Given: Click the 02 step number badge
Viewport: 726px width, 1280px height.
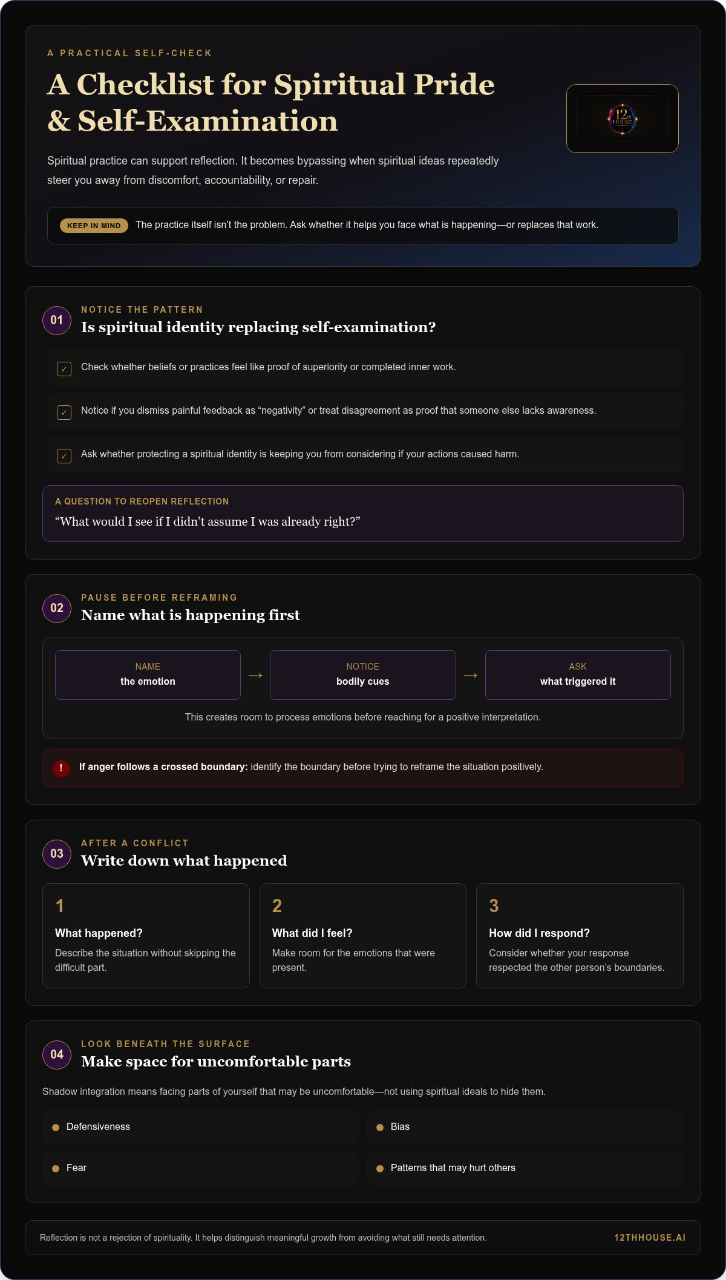Looking at the screenshot, I should tap(57, 608).
